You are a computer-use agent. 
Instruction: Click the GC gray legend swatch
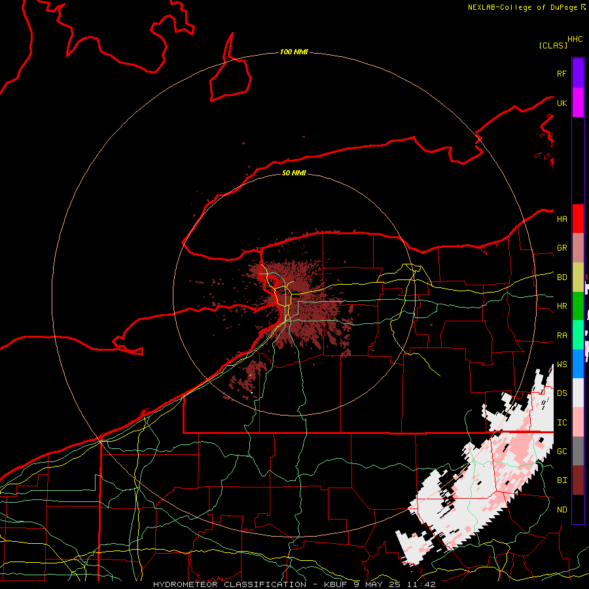578,451
